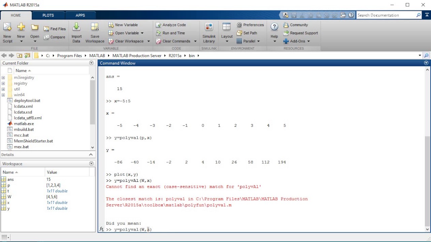Open the address bar dropdown arrow
This screenshot has height=242, width=431.
420,55
